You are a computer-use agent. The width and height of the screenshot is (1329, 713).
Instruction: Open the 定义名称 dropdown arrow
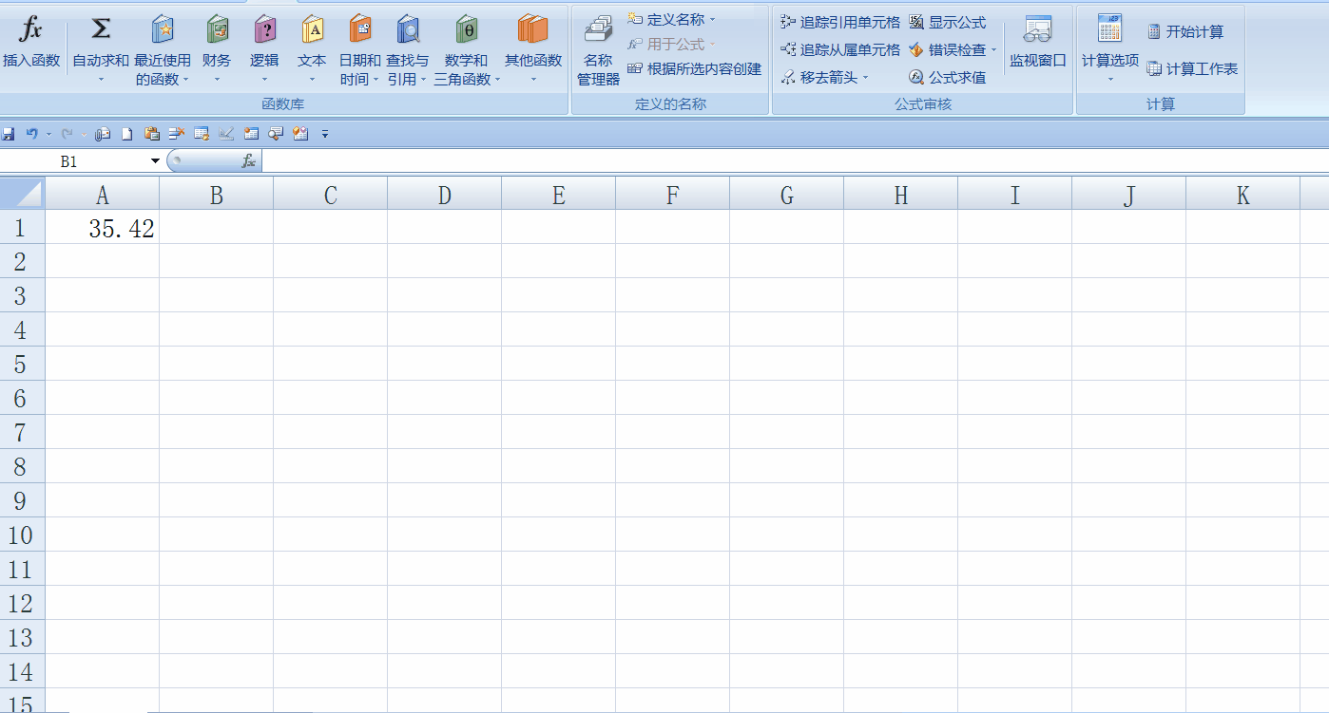click(x=712, y=19)
